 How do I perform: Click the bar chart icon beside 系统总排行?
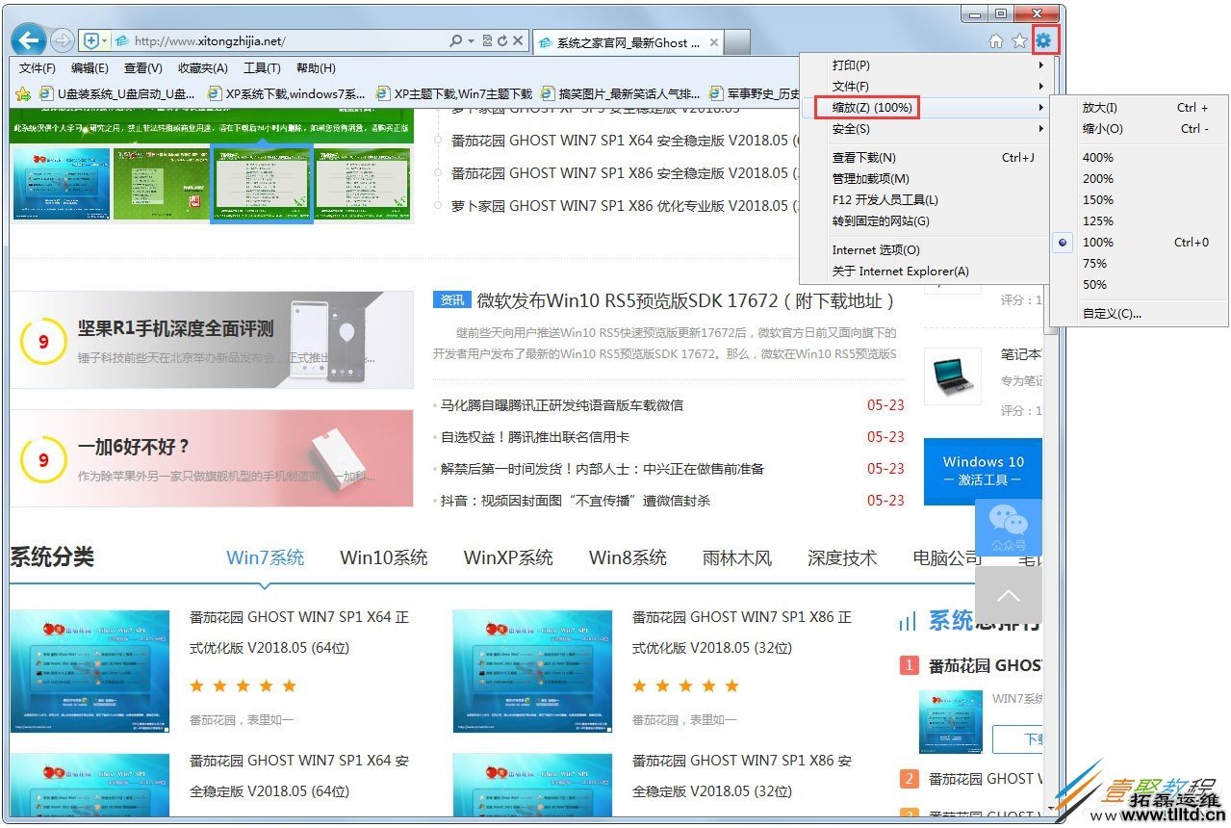(907, 621)
